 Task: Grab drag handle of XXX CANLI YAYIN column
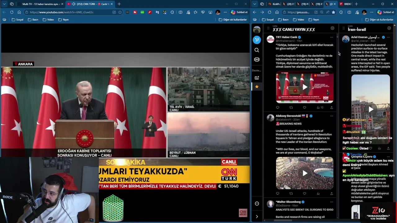[x=268, y=28]
